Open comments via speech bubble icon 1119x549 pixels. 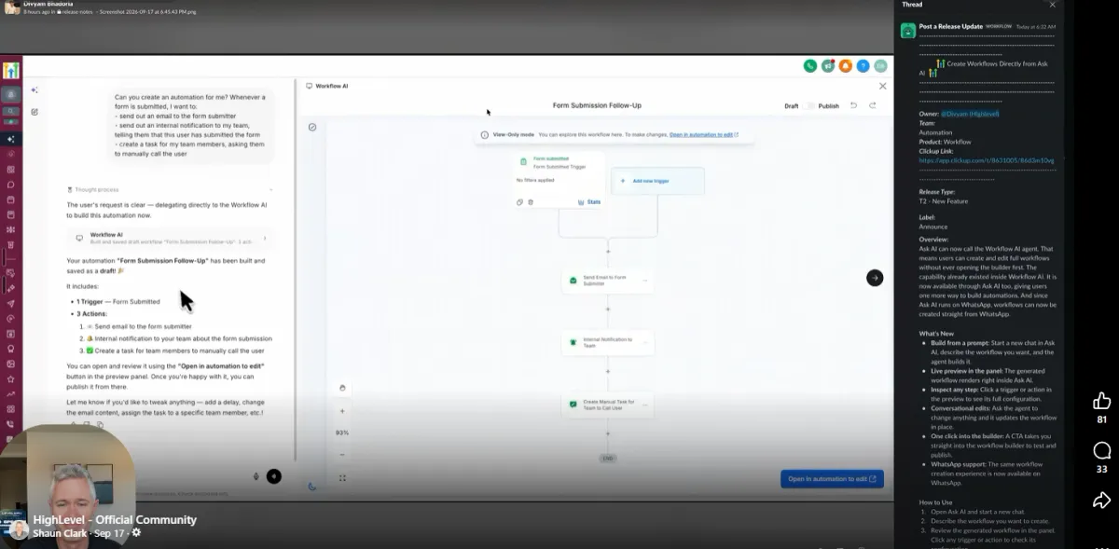point(1101,451)
